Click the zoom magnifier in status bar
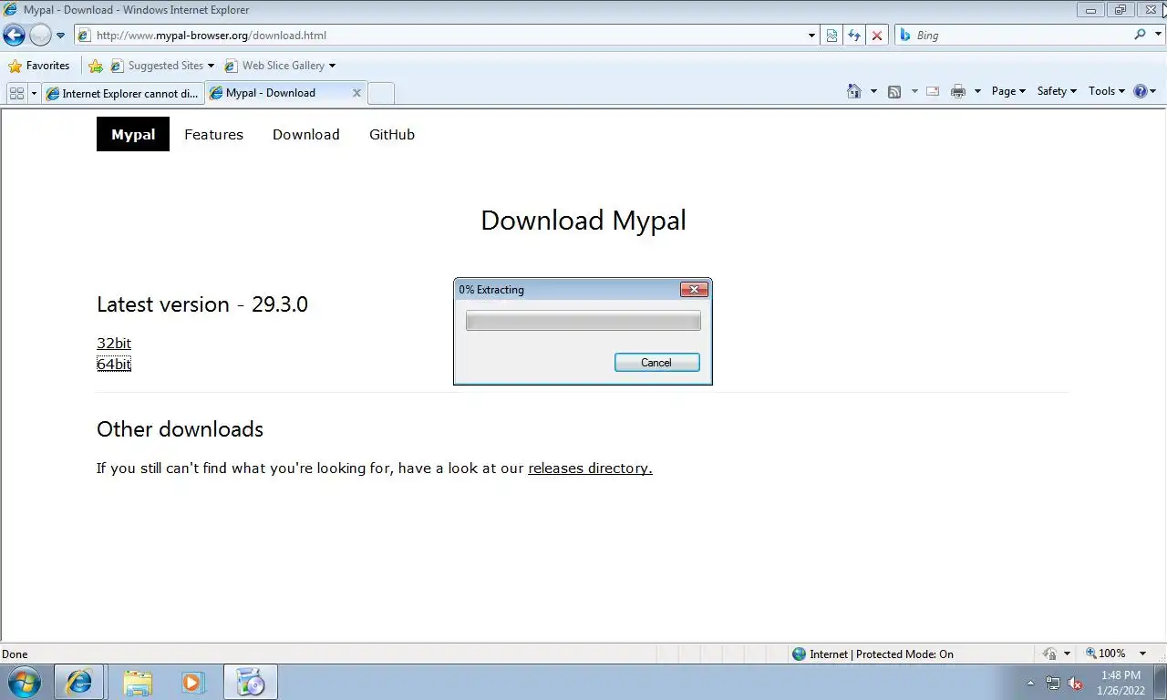 (x=1091, y=654)
